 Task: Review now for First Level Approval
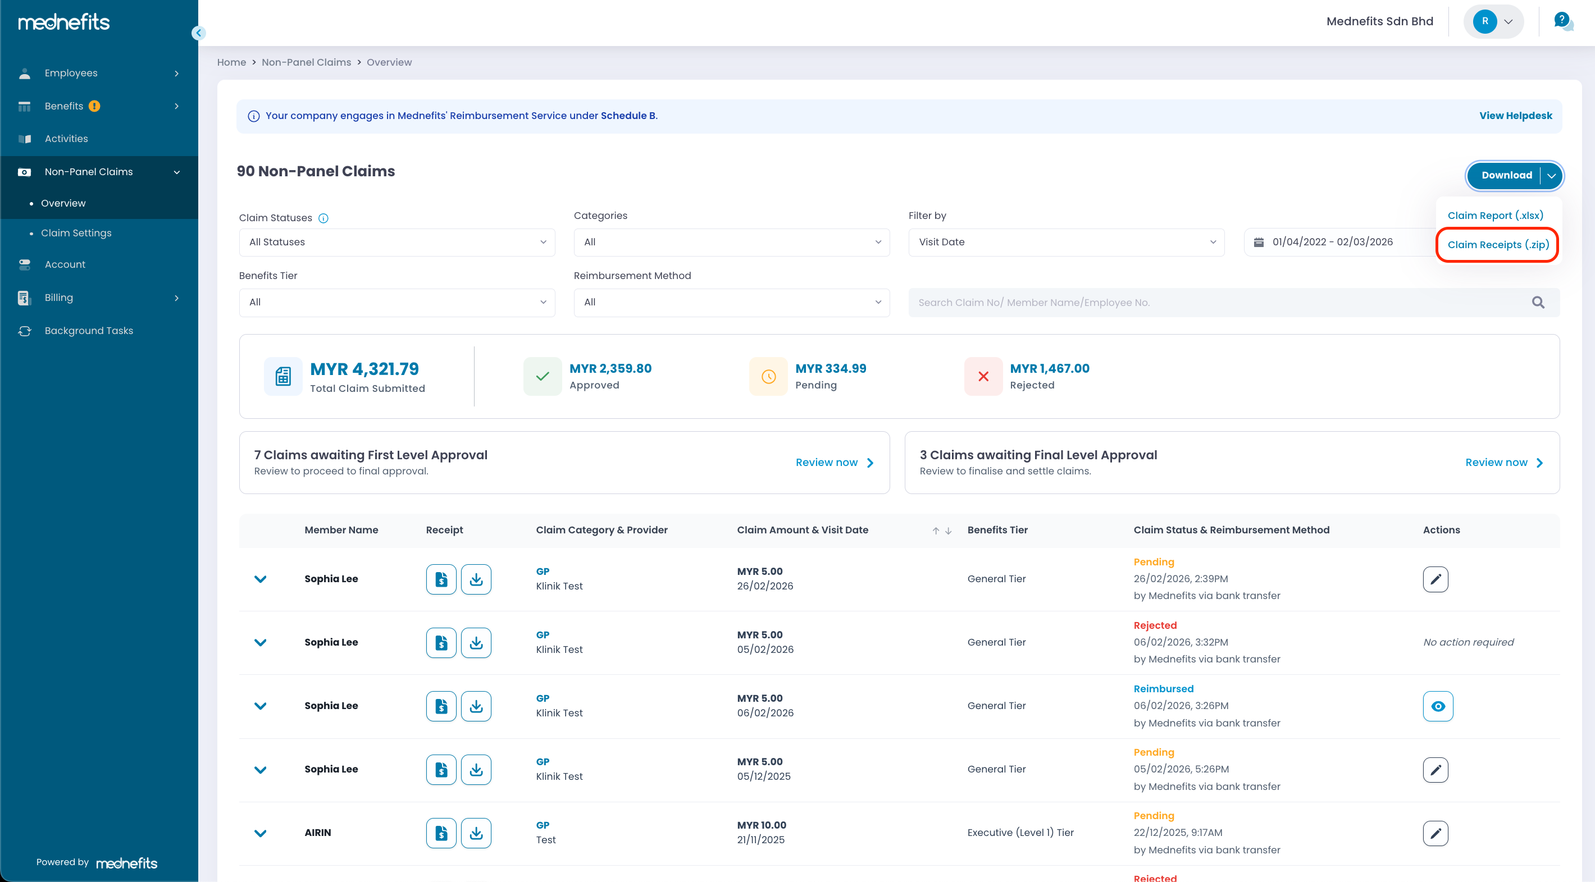pyautogui.click(x=834, y=463)
